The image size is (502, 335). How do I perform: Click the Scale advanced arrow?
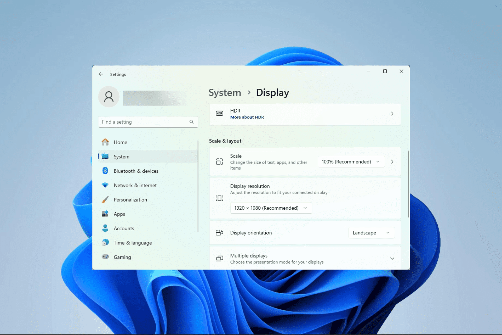click(392, 161)
